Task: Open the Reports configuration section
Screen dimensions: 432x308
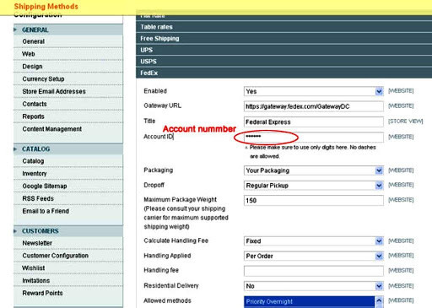Action: [68, 116]
